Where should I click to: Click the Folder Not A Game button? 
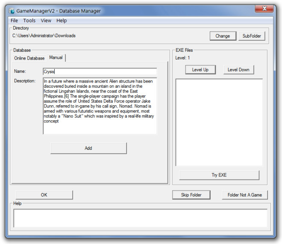tap(245, 195)
